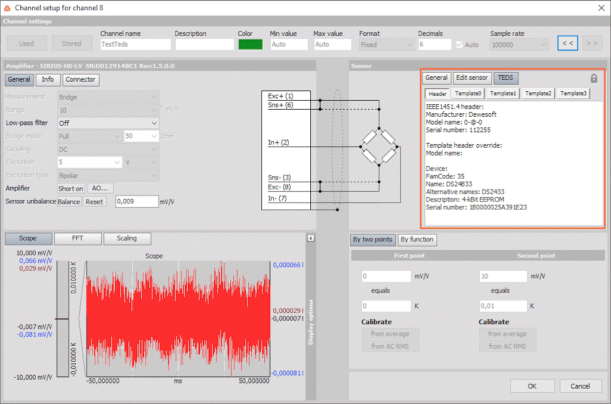The height and width of the screenshot is (404, 611).
Task: Open the Sample rate dropdown
Action: (519, 43)
